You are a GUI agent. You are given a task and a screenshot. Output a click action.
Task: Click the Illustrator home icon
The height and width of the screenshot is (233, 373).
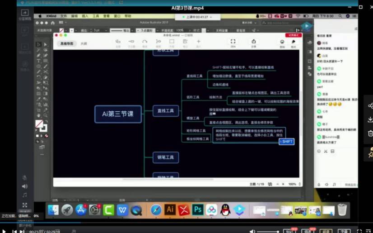click(x=53, y=23)
